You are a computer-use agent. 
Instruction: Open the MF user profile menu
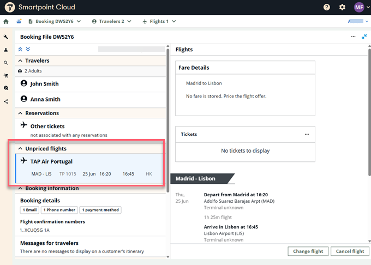click(x=359, y=7)
